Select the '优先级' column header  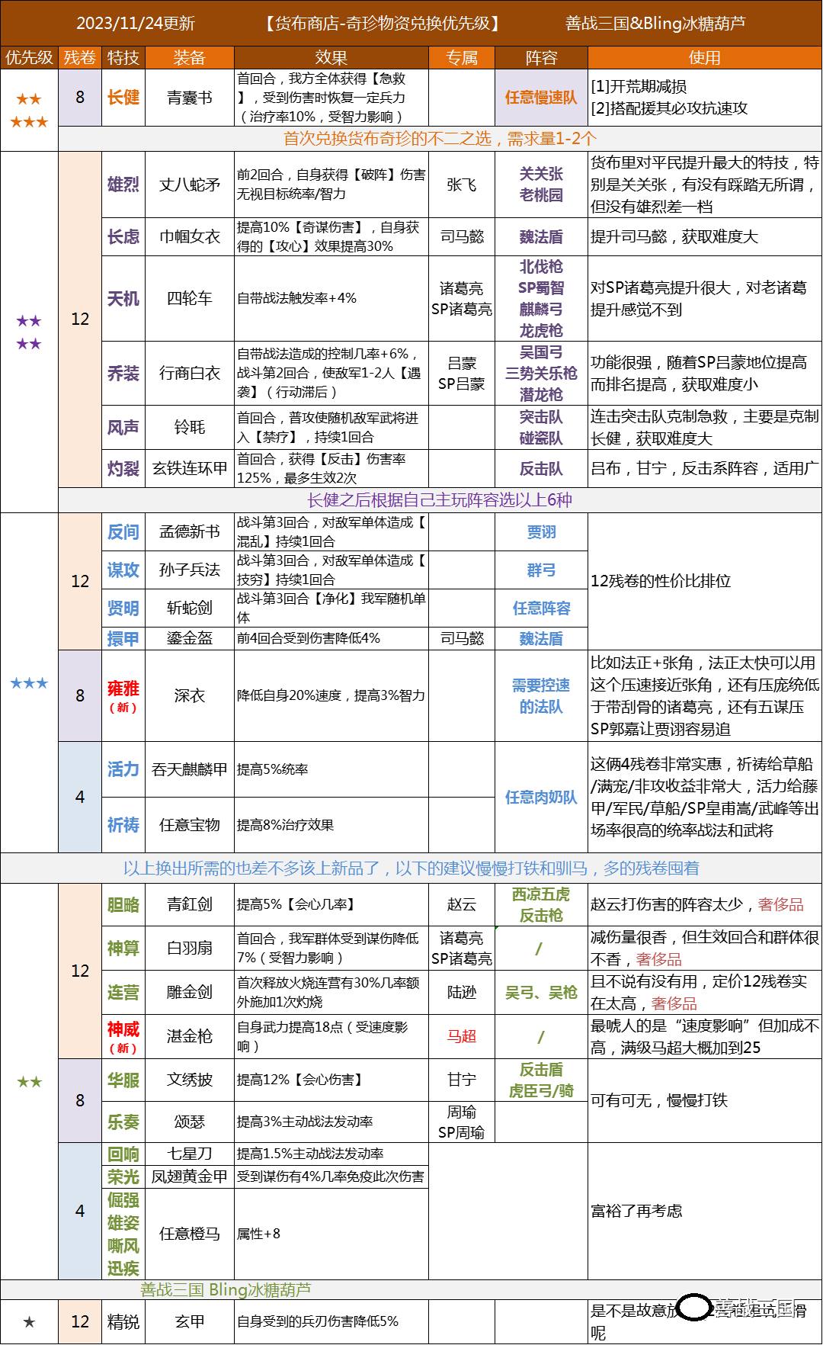pyautogui.click(x=29, y=58)
